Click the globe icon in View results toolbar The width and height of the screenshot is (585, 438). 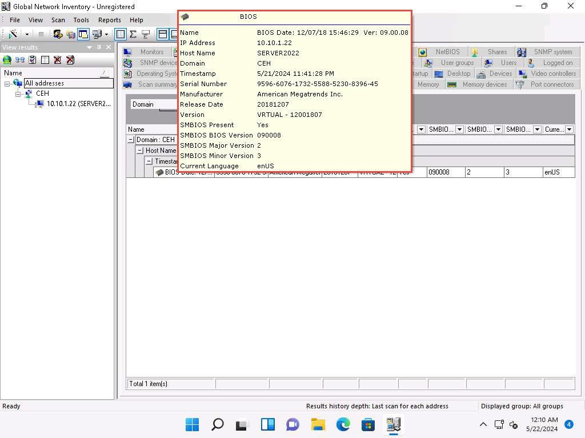coord(7,59)
